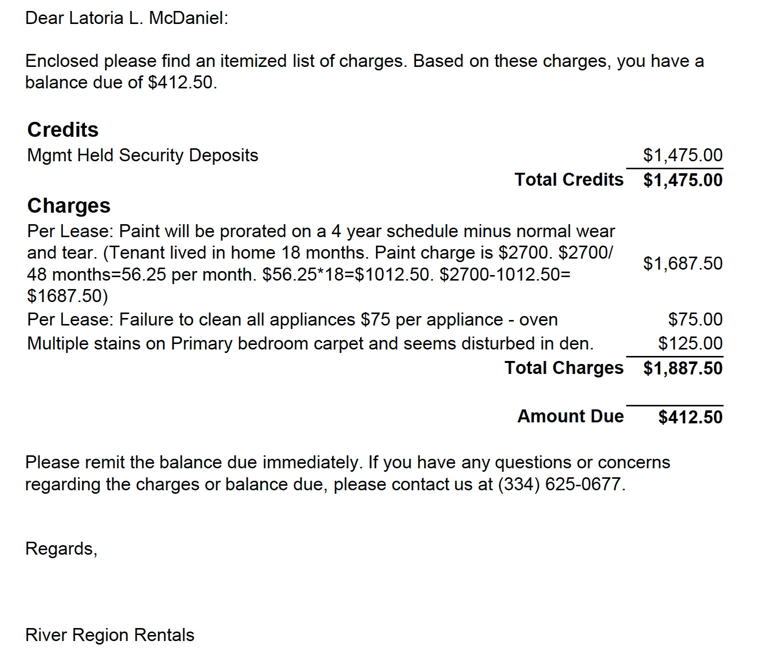Click the 'Credits' section heading
This screenshot has width=783, height=663.
[x=63, y=130]
